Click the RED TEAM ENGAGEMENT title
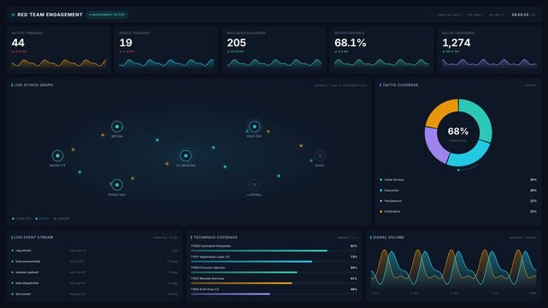Viewport: 548px width, 308px height. (x=50, y=15)
